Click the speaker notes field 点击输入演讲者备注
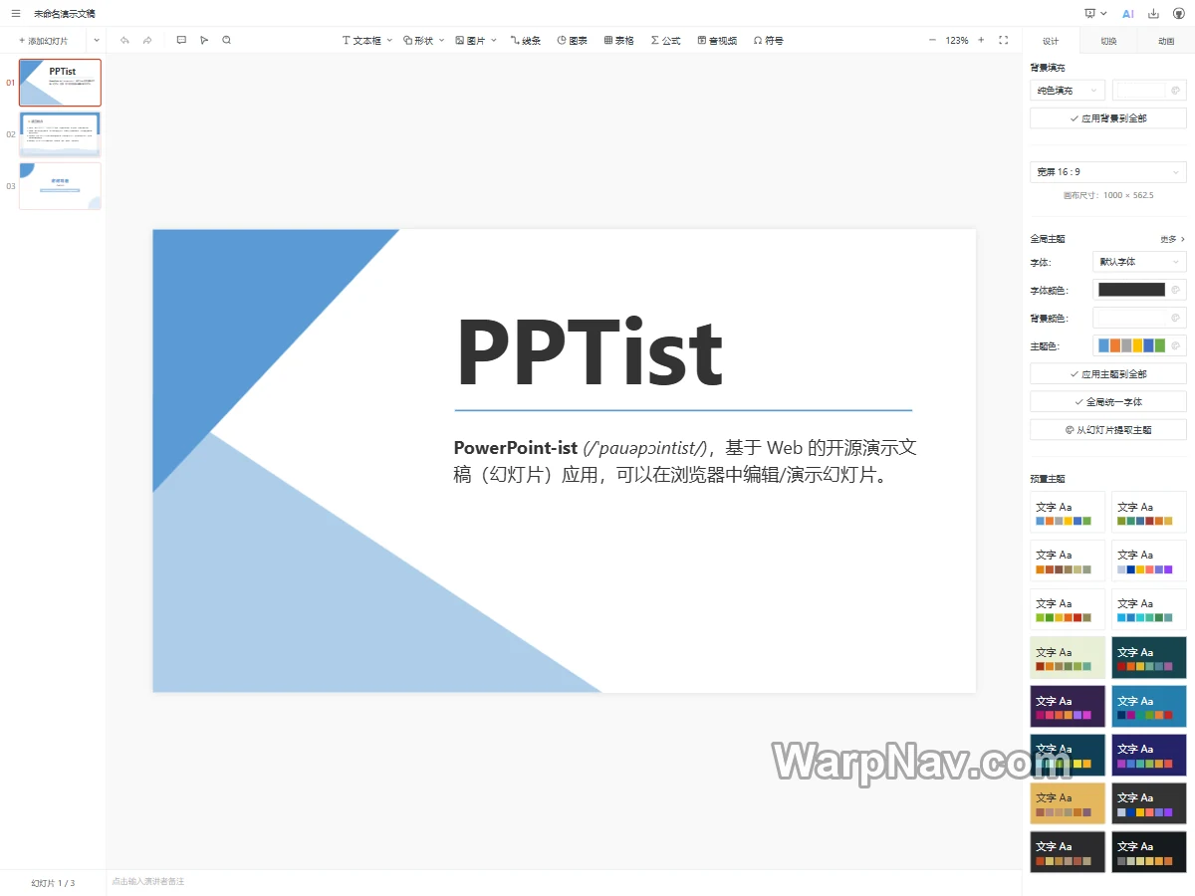This screenshot has width=1195, height=896. (x=564, y=882)
